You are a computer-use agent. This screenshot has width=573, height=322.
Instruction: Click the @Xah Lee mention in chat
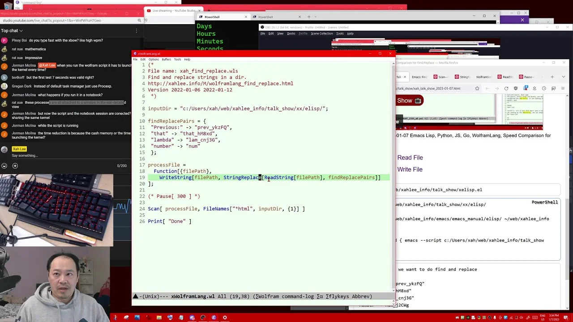(x=47, y=65)
